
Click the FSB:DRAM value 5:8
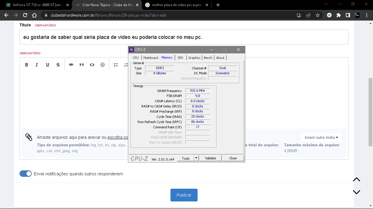click(x=198, y=96)
